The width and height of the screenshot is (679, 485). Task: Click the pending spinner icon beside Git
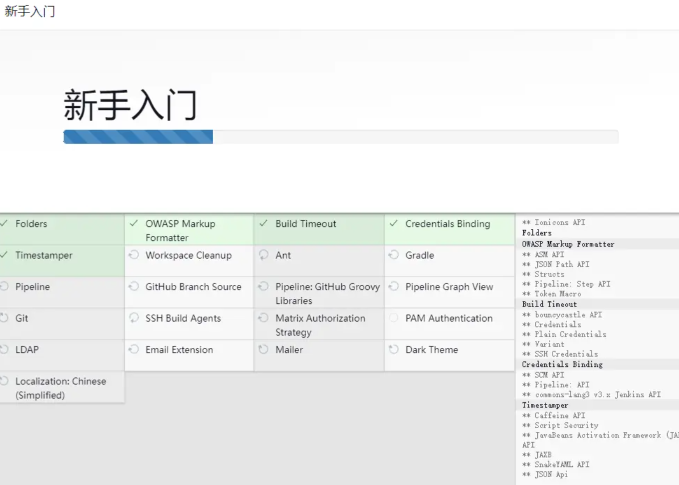(x=4, y=318)
